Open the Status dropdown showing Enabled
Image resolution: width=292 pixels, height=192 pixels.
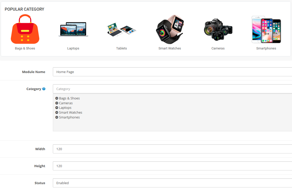click(172, 183)
